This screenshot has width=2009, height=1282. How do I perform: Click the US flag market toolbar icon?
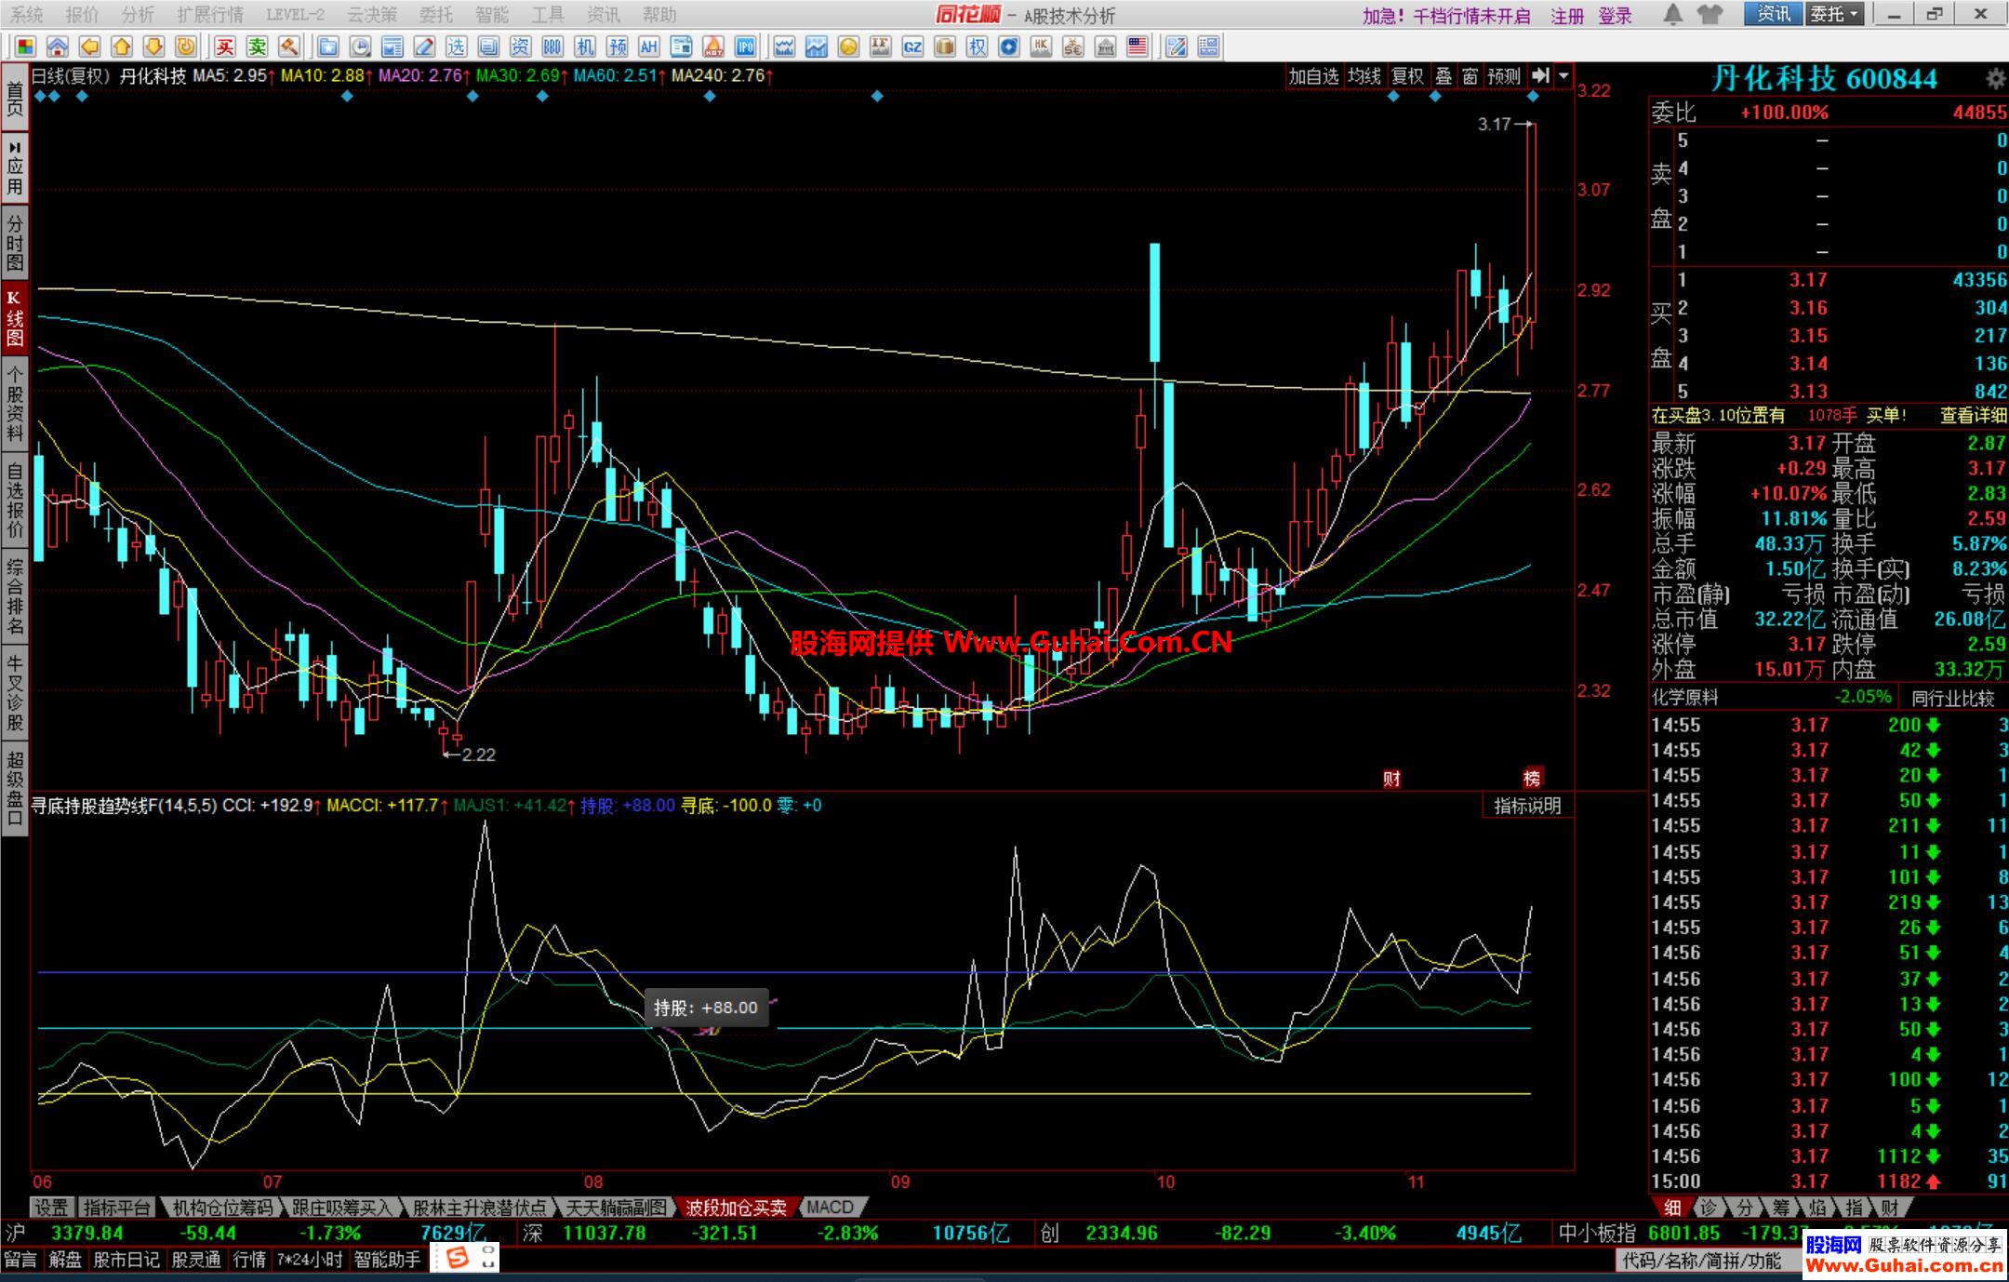tap(1137, 47)
